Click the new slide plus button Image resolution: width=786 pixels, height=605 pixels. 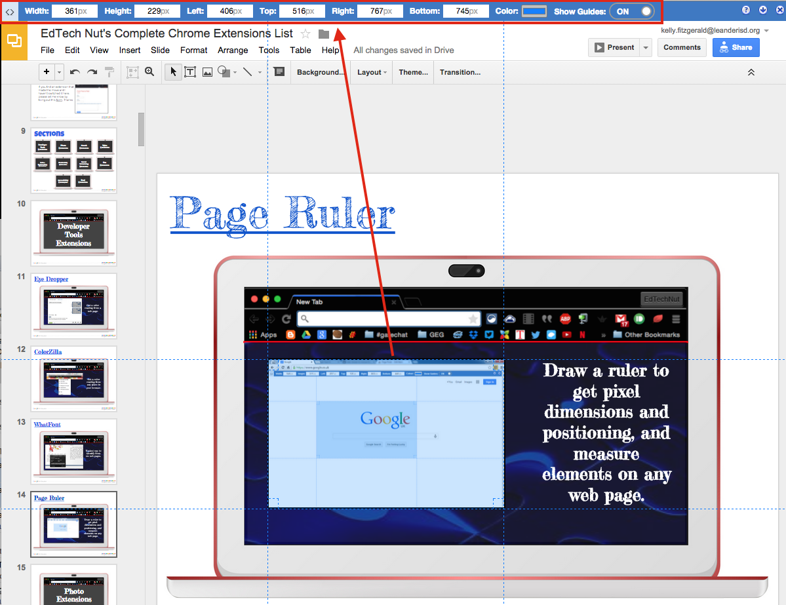point(47,71)
